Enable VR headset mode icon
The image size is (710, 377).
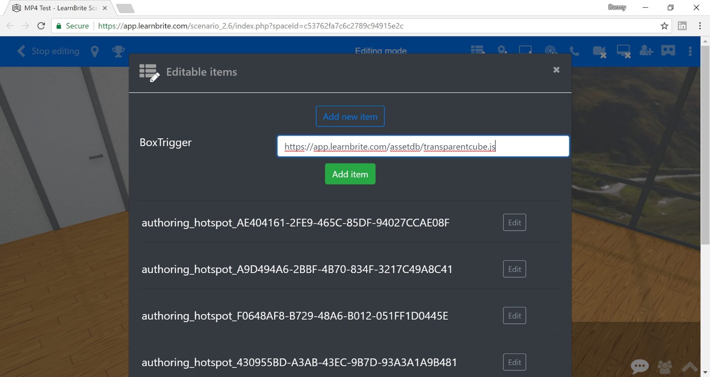coord(668,51)
